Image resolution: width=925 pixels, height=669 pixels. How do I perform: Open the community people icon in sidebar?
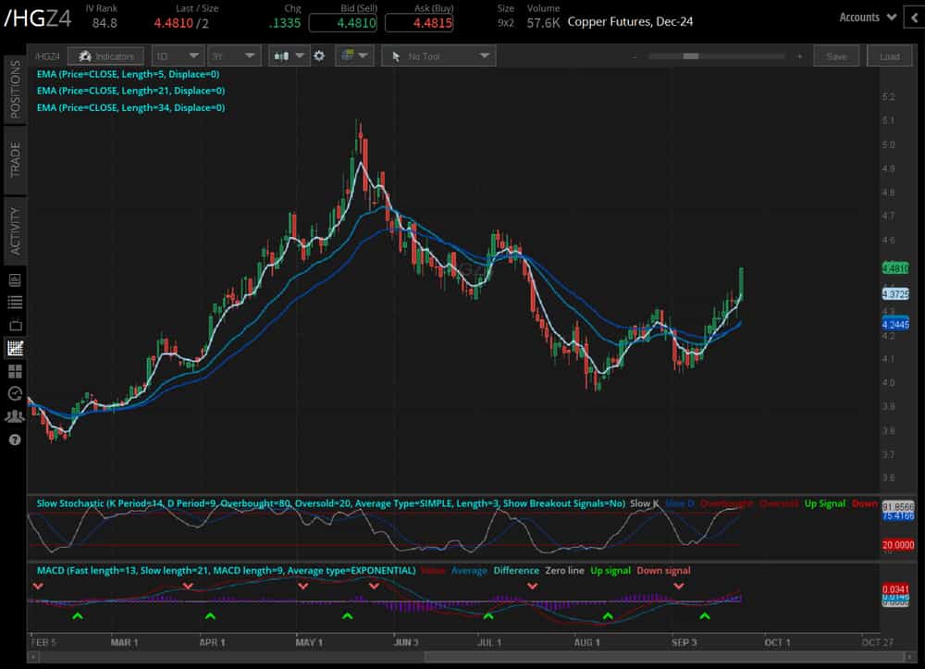coord(15,416)
